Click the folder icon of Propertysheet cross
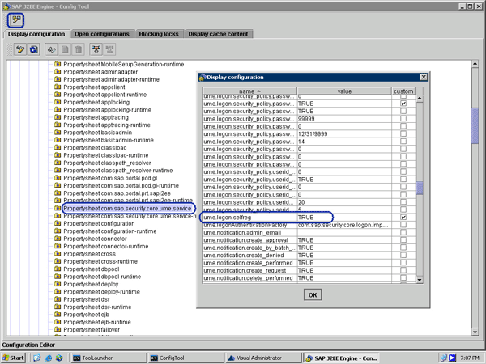 coord(58,254)
